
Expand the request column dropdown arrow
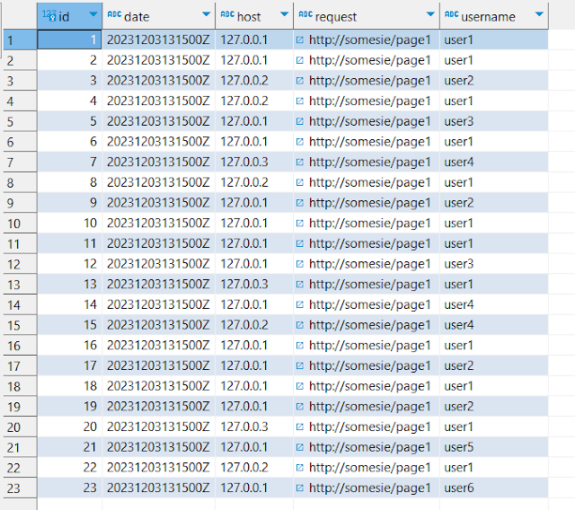[430, 15]
